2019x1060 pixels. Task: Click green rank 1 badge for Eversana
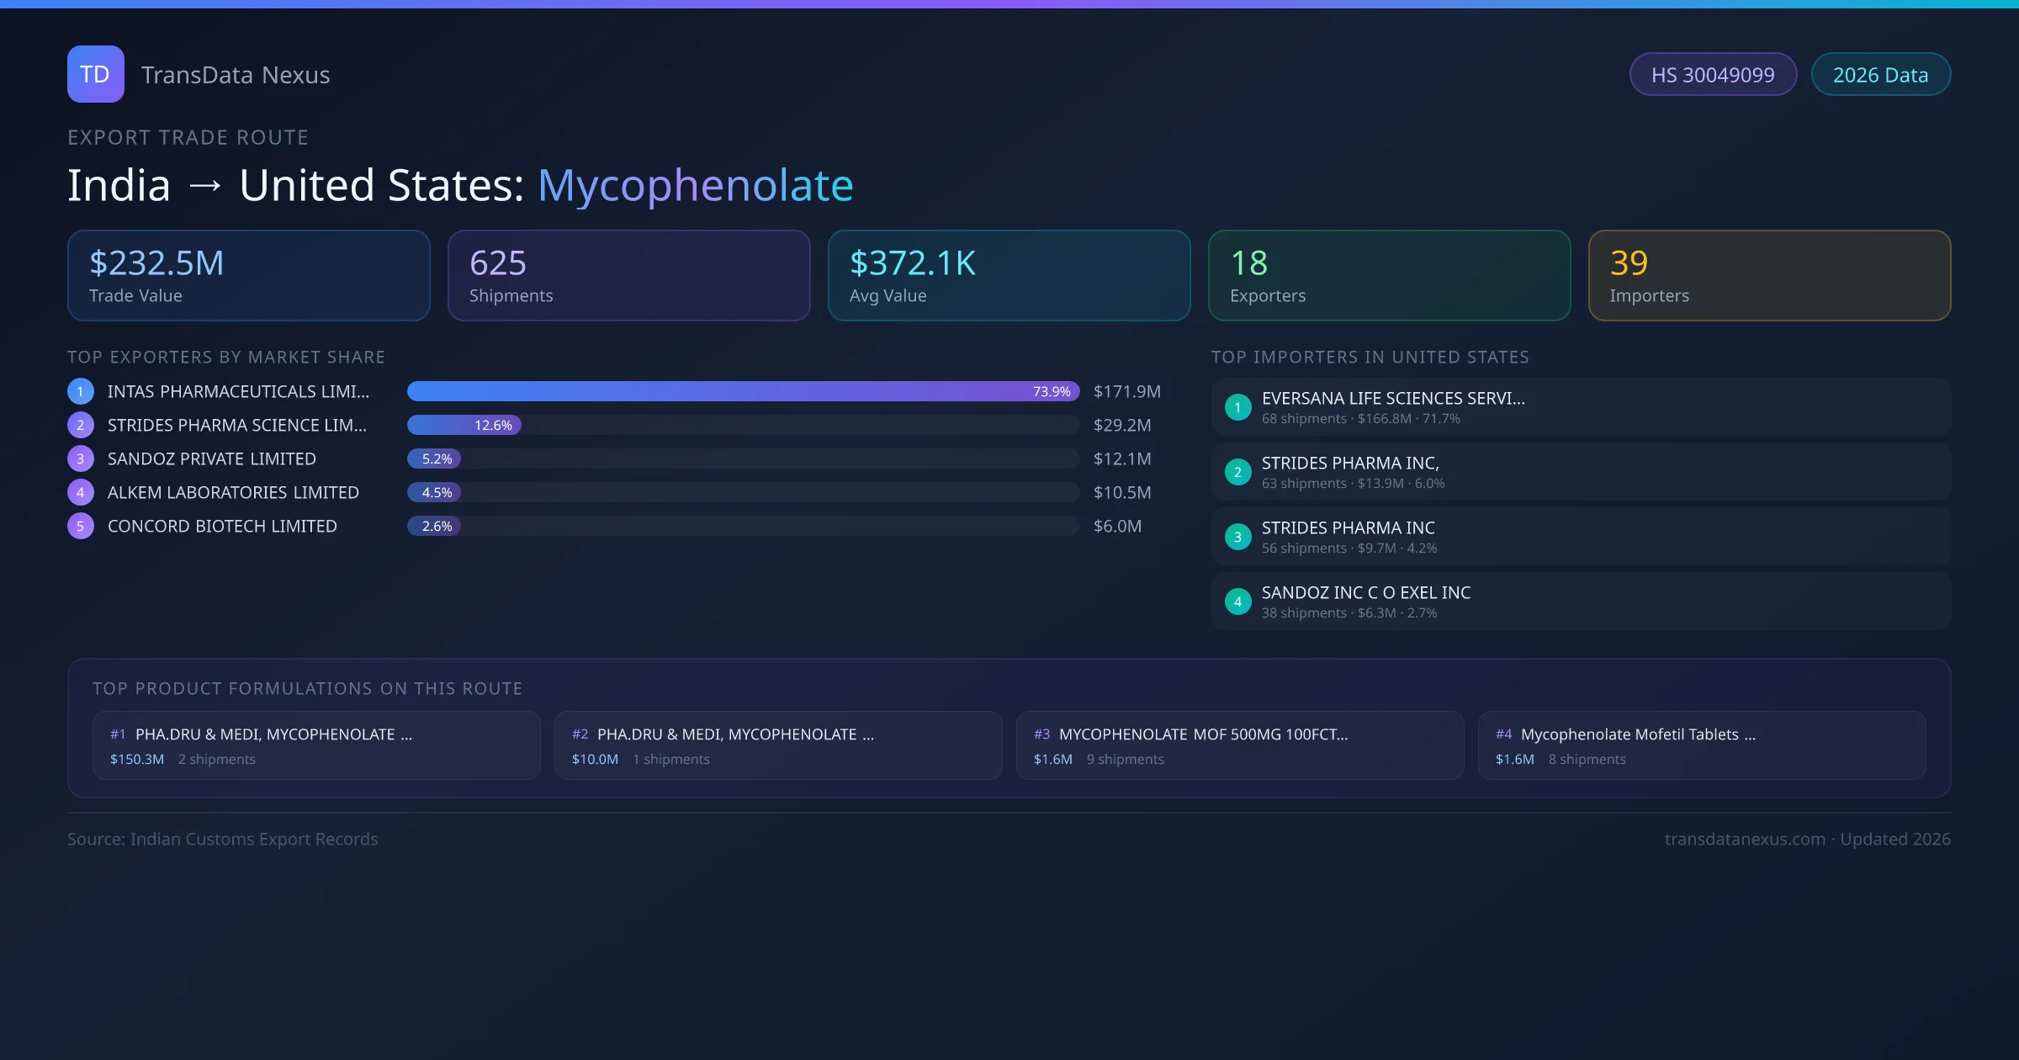[1237, 407]
